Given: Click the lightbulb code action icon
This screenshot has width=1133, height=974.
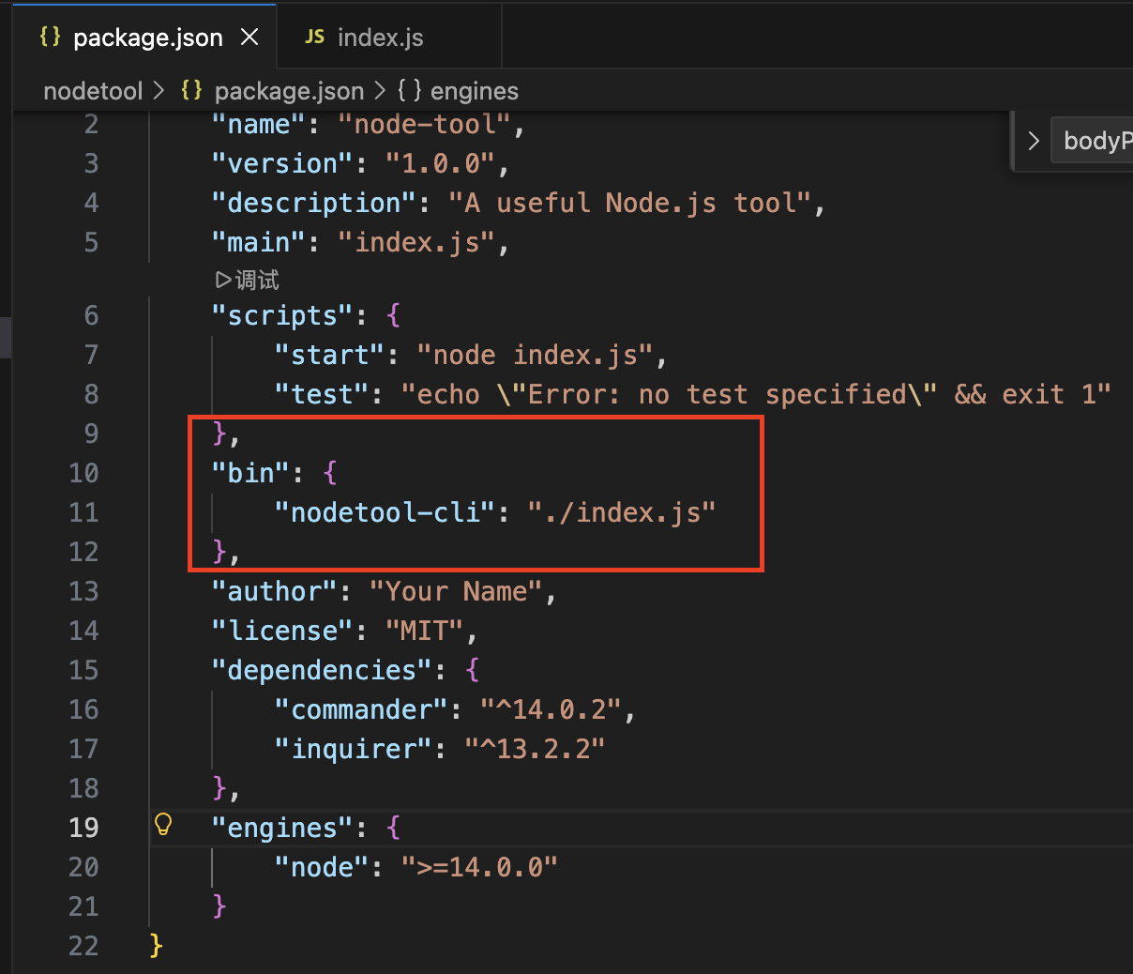Looking at the screenshot, I should click(163, 825).
